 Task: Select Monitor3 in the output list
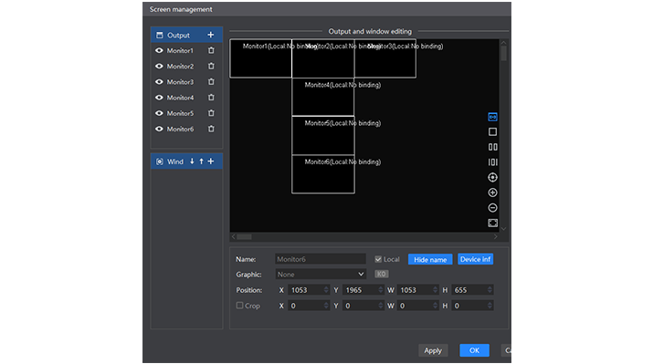pyautogui.click(x=180, y=82)
